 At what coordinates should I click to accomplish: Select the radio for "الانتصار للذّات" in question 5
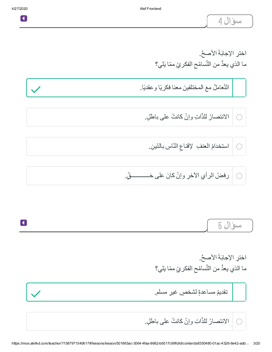pyautogui.click(x=239, y=321)
